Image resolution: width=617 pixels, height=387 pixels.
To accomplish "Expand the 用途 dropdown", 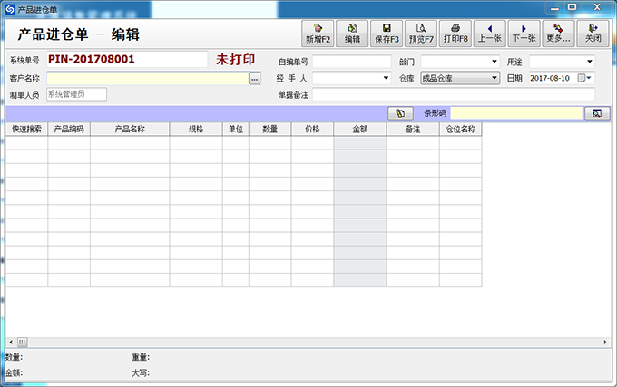I will [x=590, y=62].
